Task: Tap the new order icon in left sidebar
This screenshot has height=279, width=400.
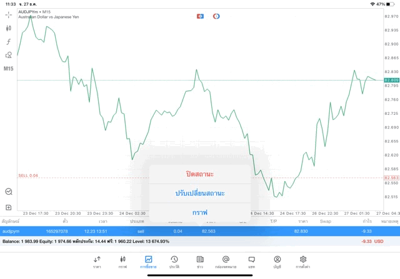Action: tap(9, 207)
